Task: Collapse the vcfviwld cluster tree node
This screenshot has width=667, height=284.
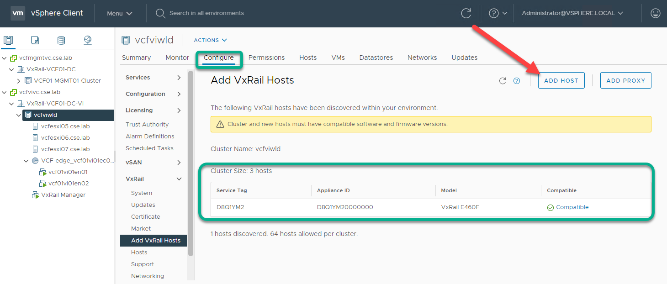Action: coord(19,115)
